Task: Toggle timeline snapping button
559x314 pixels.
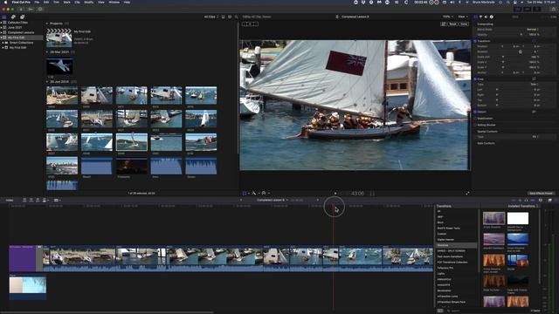Action: click(533, 201)
